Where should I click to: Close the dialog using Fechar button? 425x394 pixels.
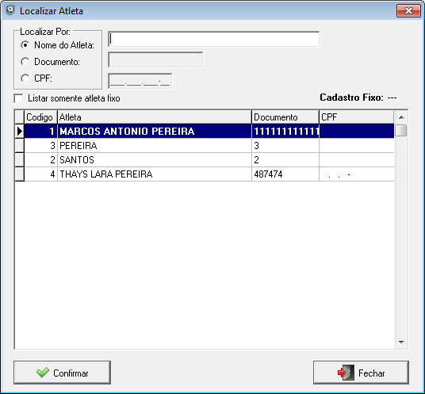(361, 373)
